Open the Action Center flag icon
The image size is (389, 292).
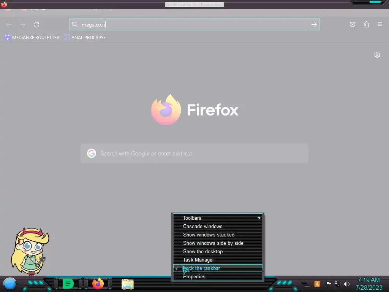click(x=328, y=284)
